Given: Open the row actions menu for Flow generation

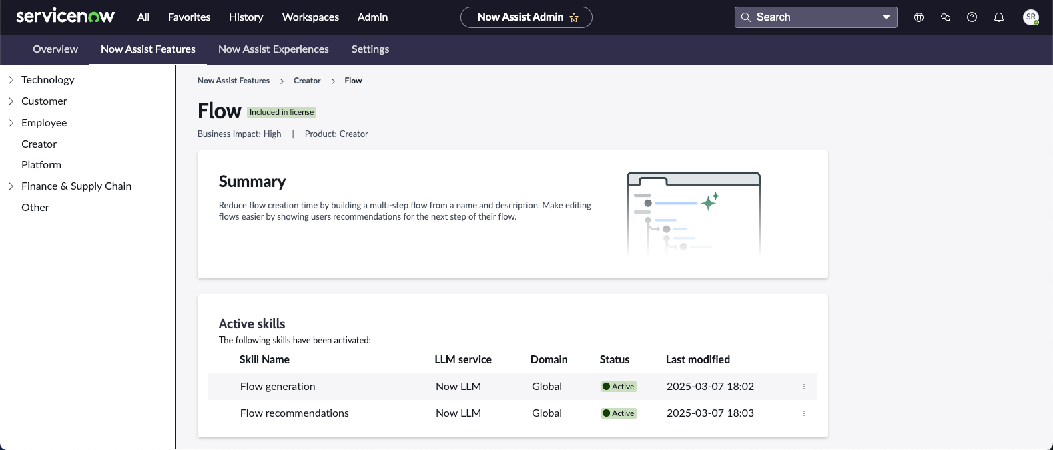Looking at the screenshot, I should point(804,387).
